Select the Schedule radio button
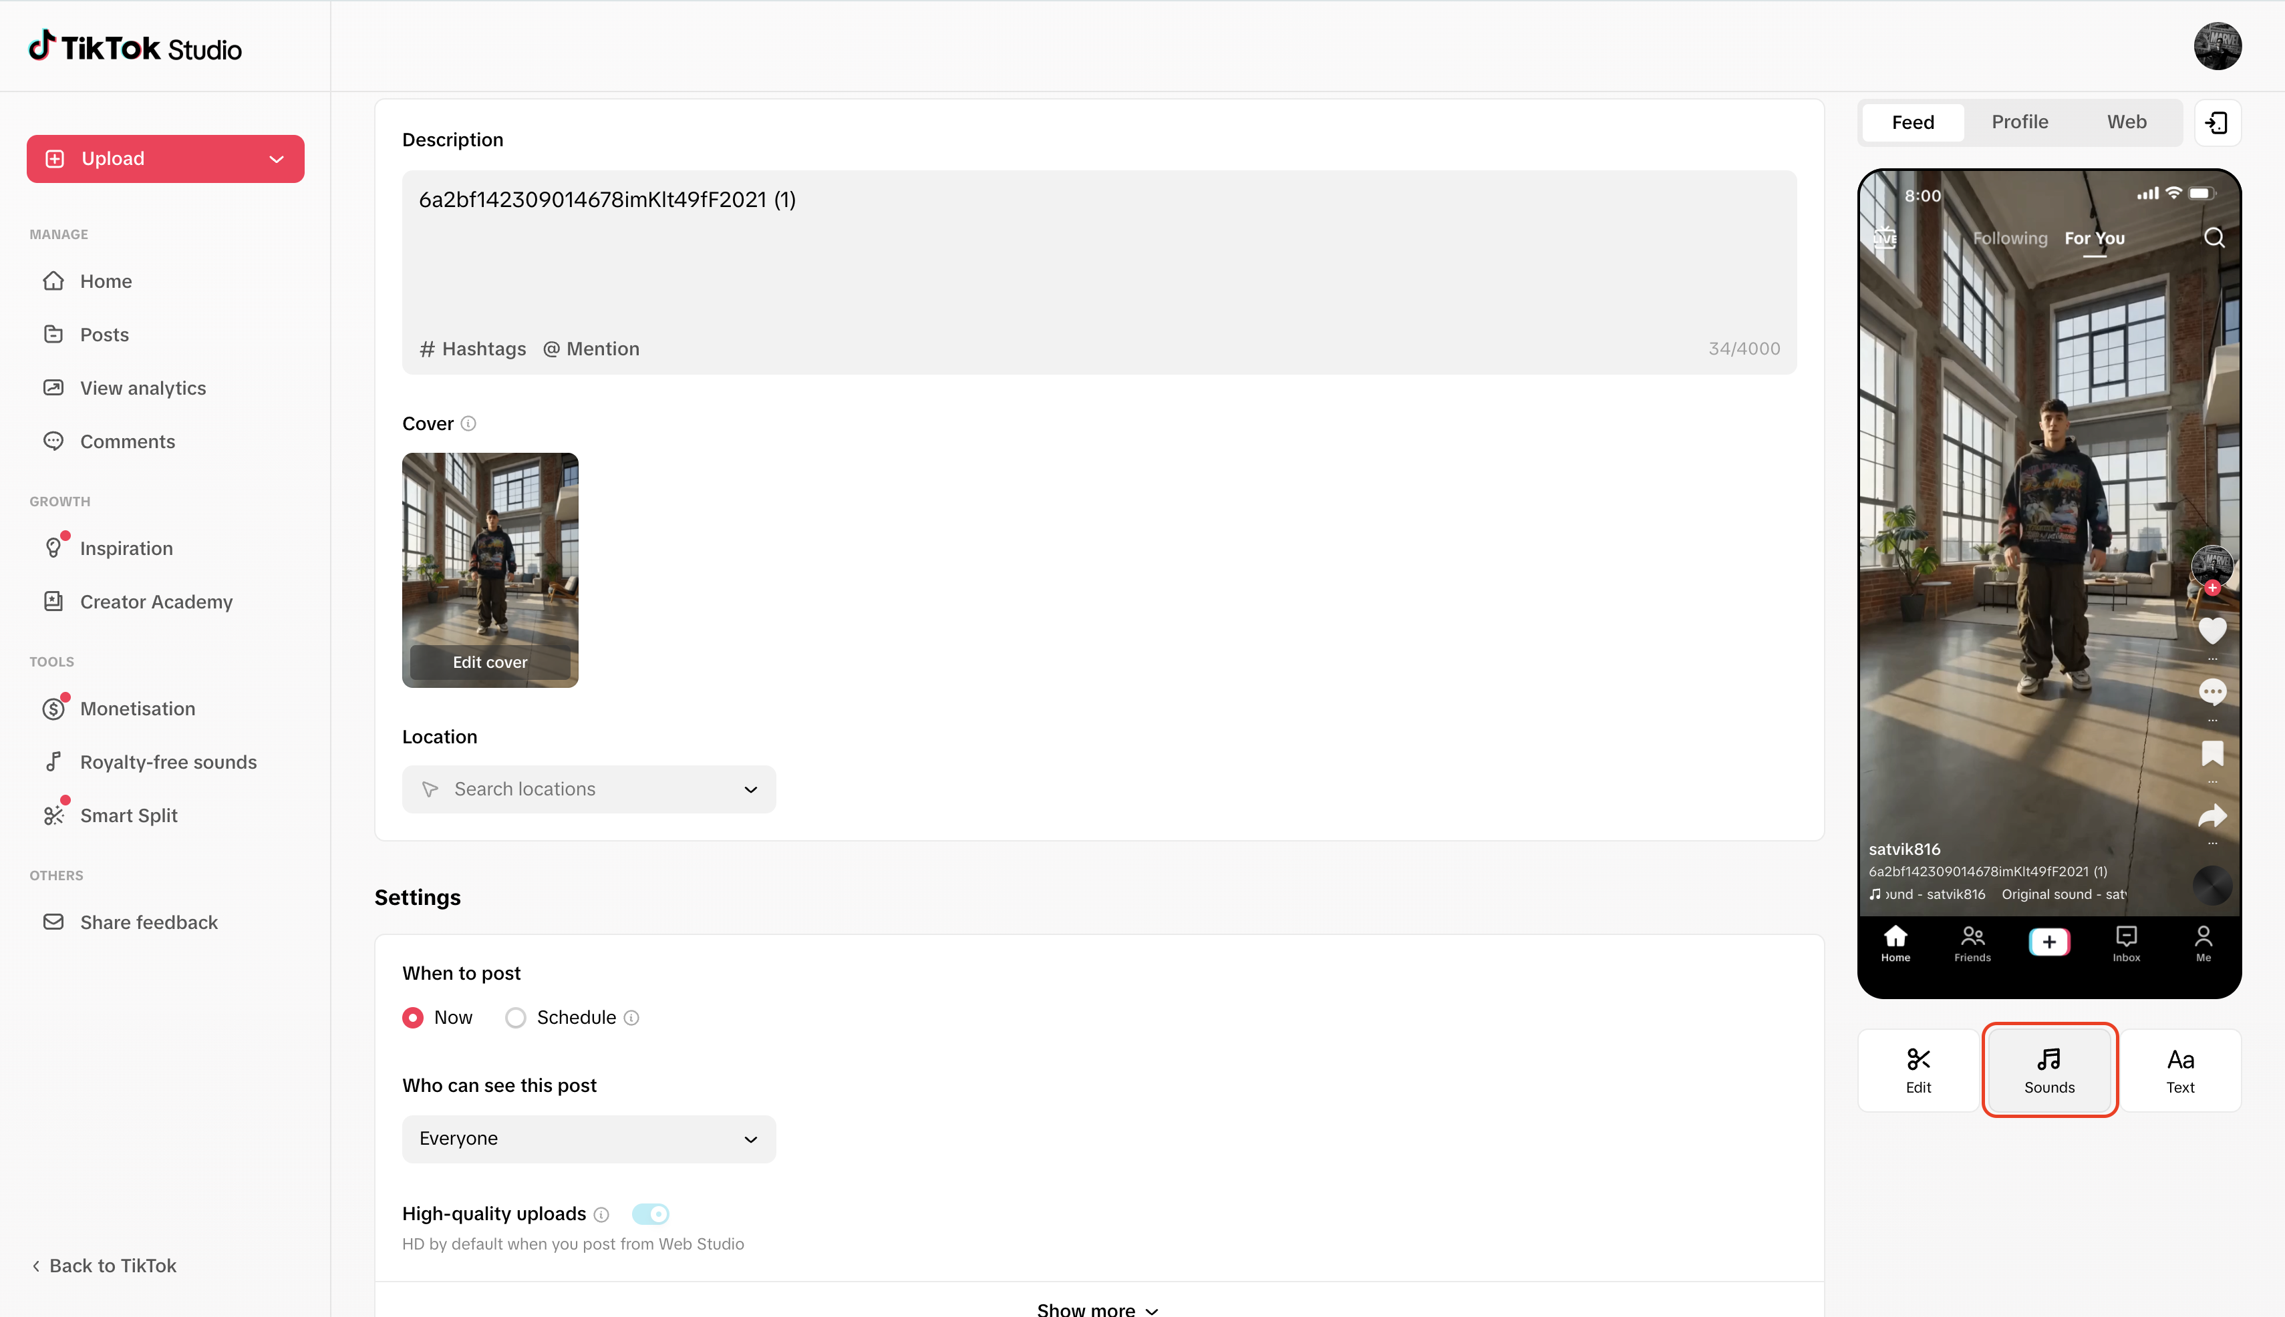 [516, 1018]
